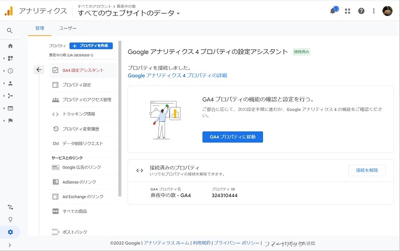This screenshot has height=251, width=400.
Task: Open 利用規約 footer link
Action: [201, 243]
